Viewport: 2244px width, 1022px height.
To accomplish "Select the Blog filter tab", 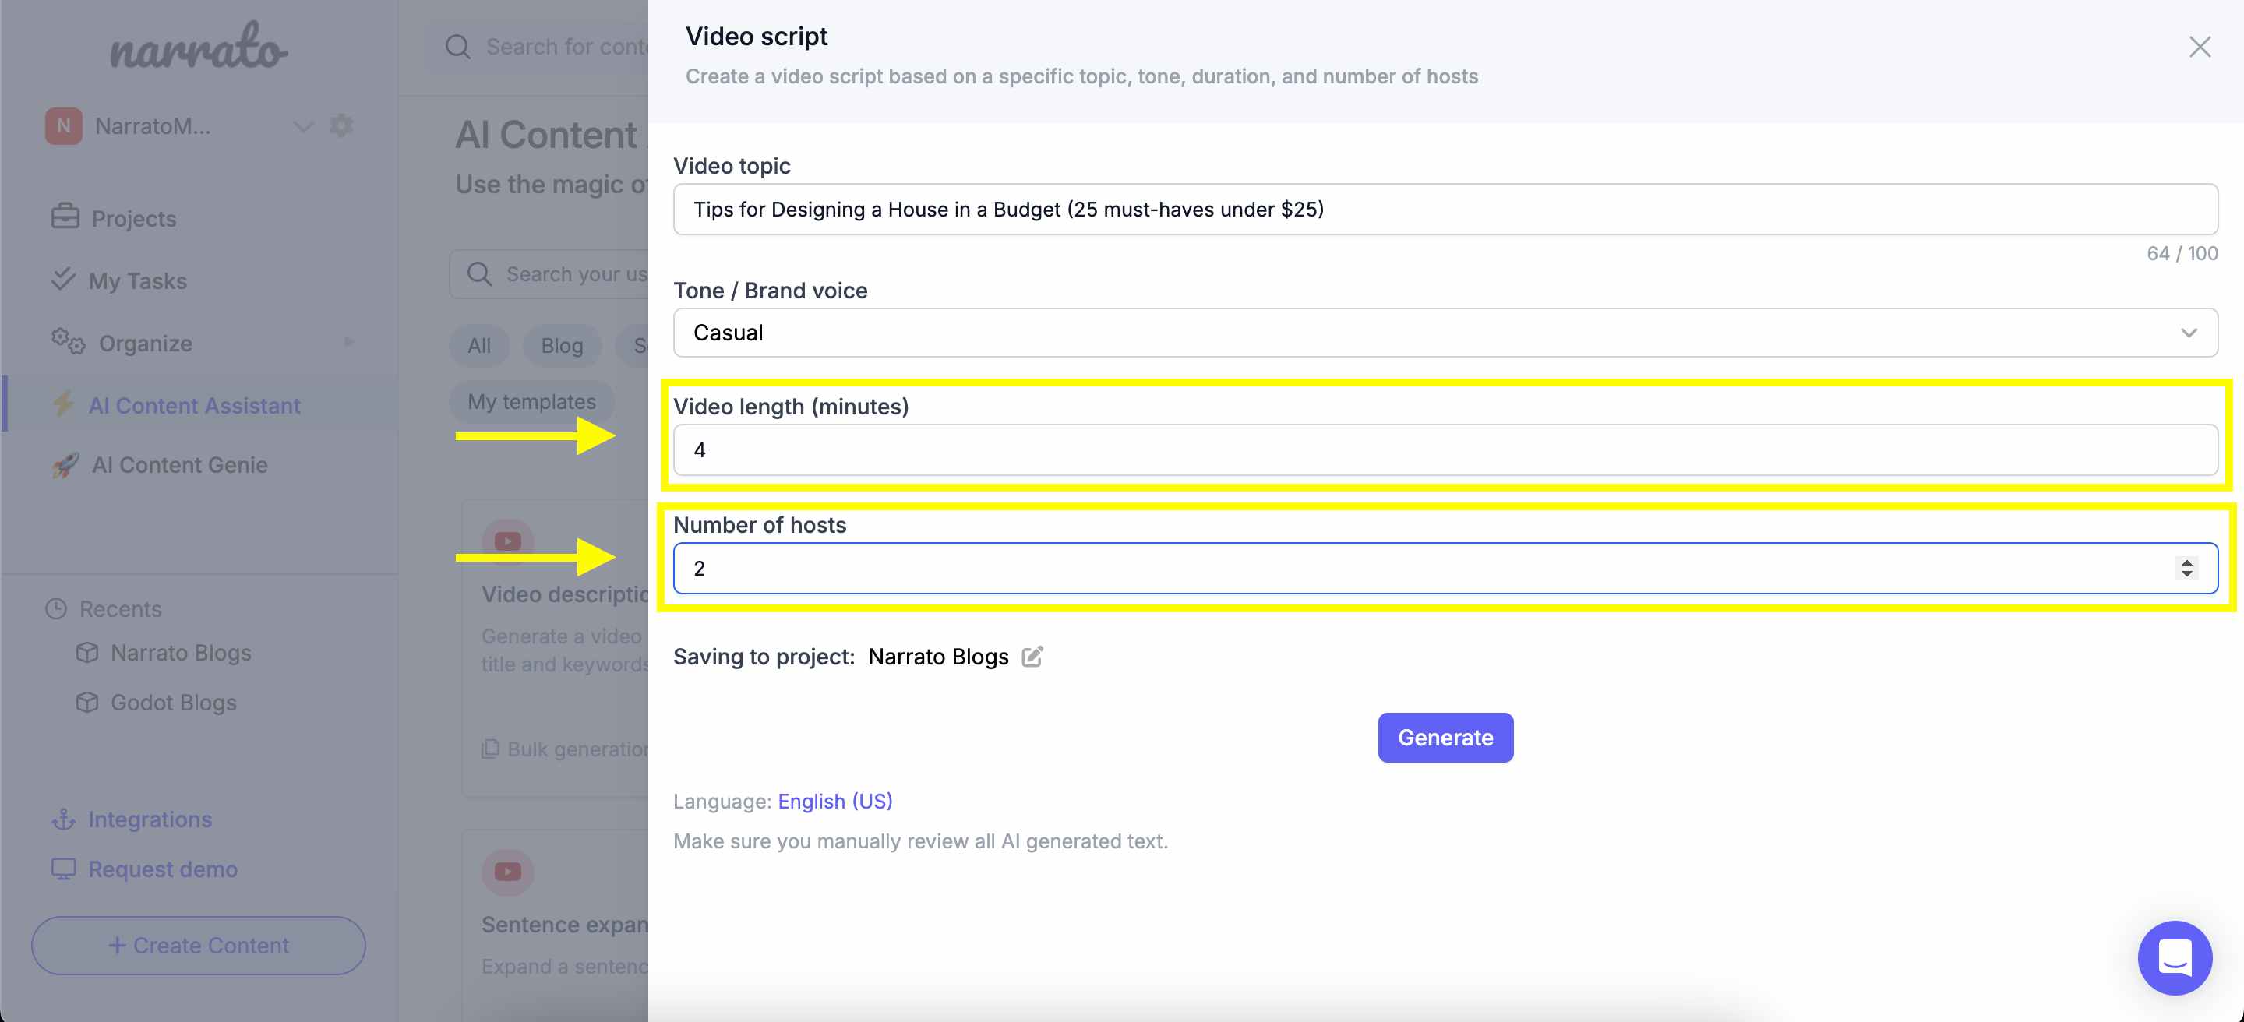I will point(562,346).
